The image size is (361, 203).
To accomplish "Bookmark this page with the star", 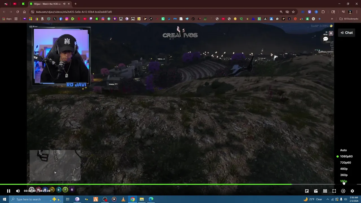I will tap(293, 12).
